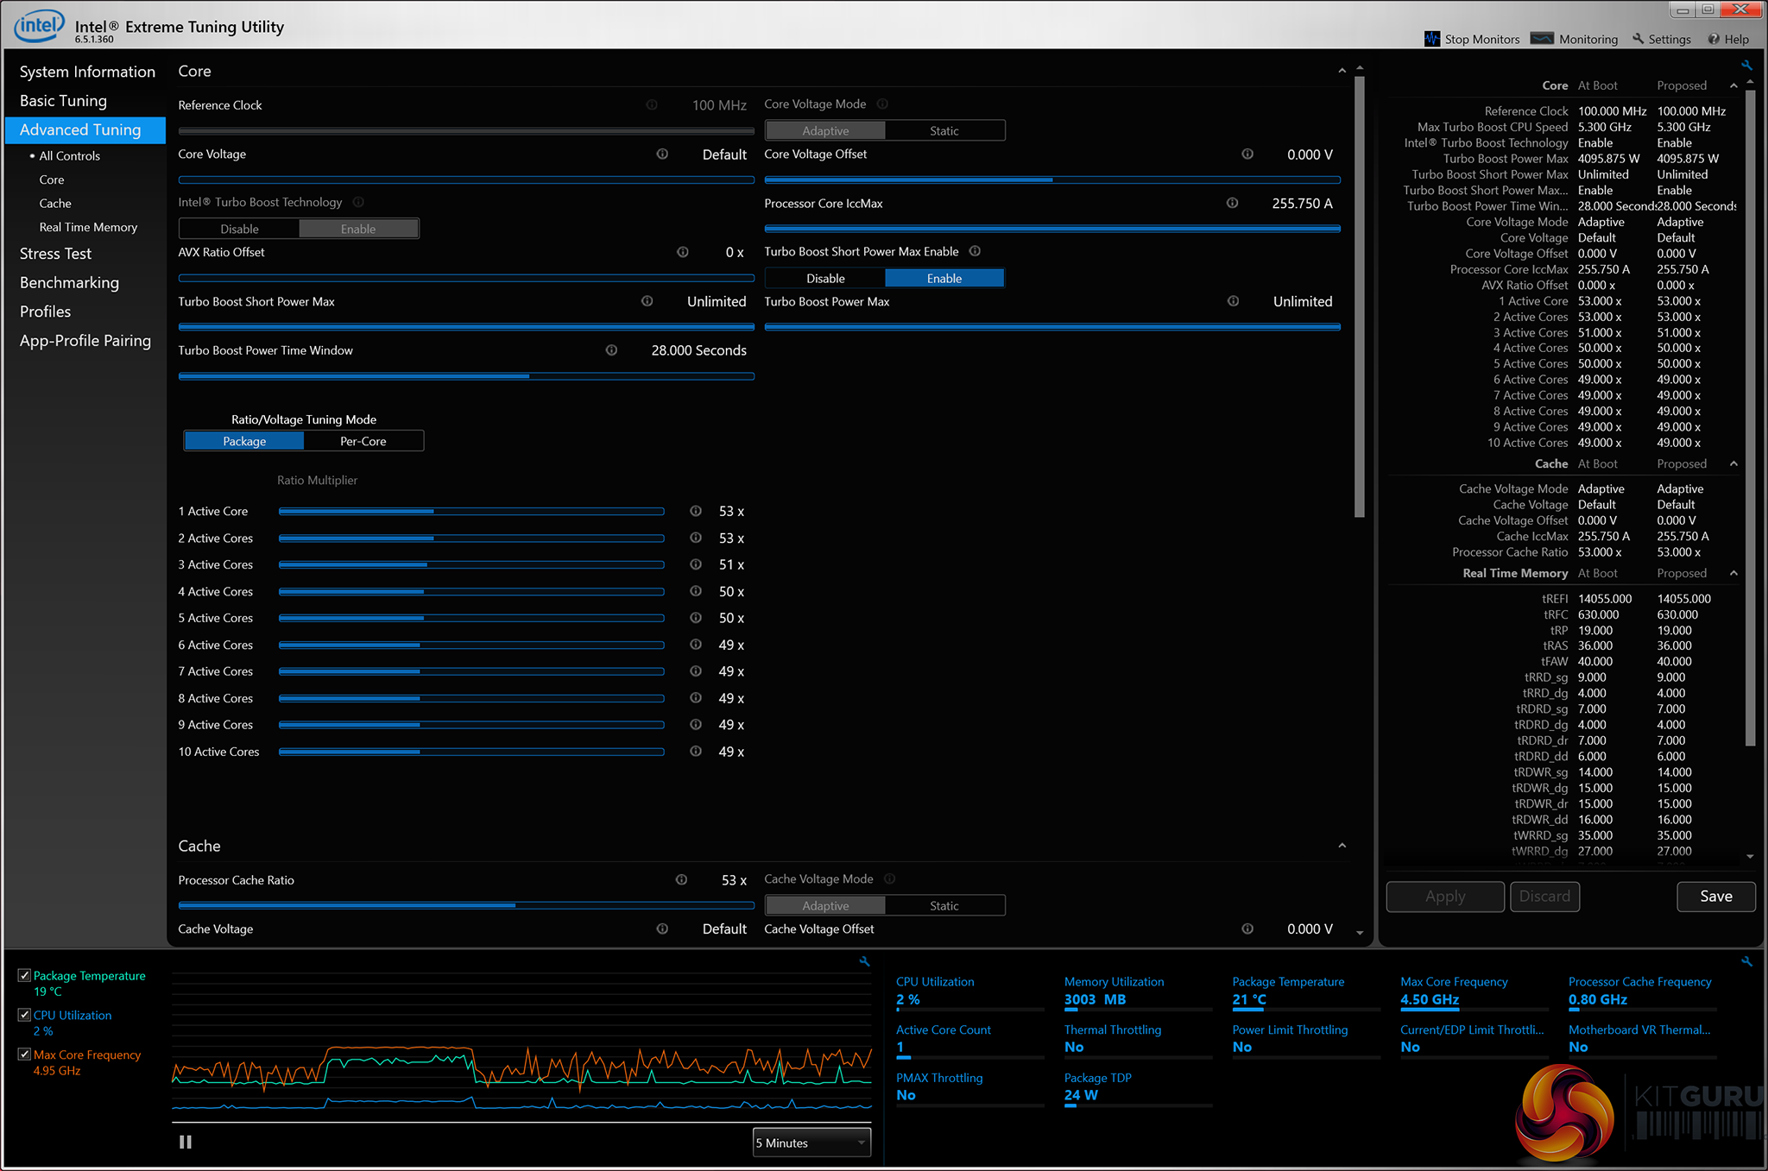1768x1171 pixels.
Task: Click the Save button
Action: (1715, 897)
